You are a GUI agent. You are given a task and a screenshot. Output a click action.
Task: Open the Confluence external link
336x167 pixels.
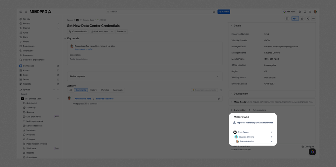pyautogui.click(x=58, y=66)
